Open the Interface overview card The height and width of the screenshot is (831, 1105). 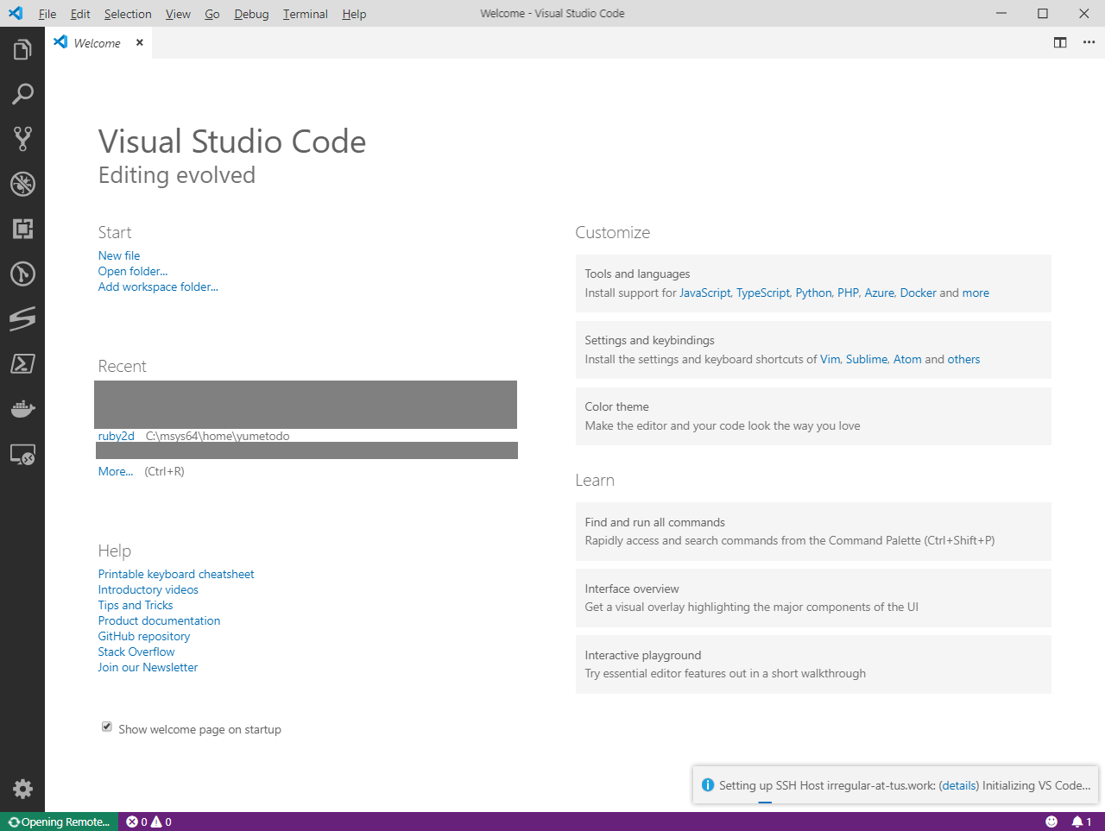tap(813, 598)
